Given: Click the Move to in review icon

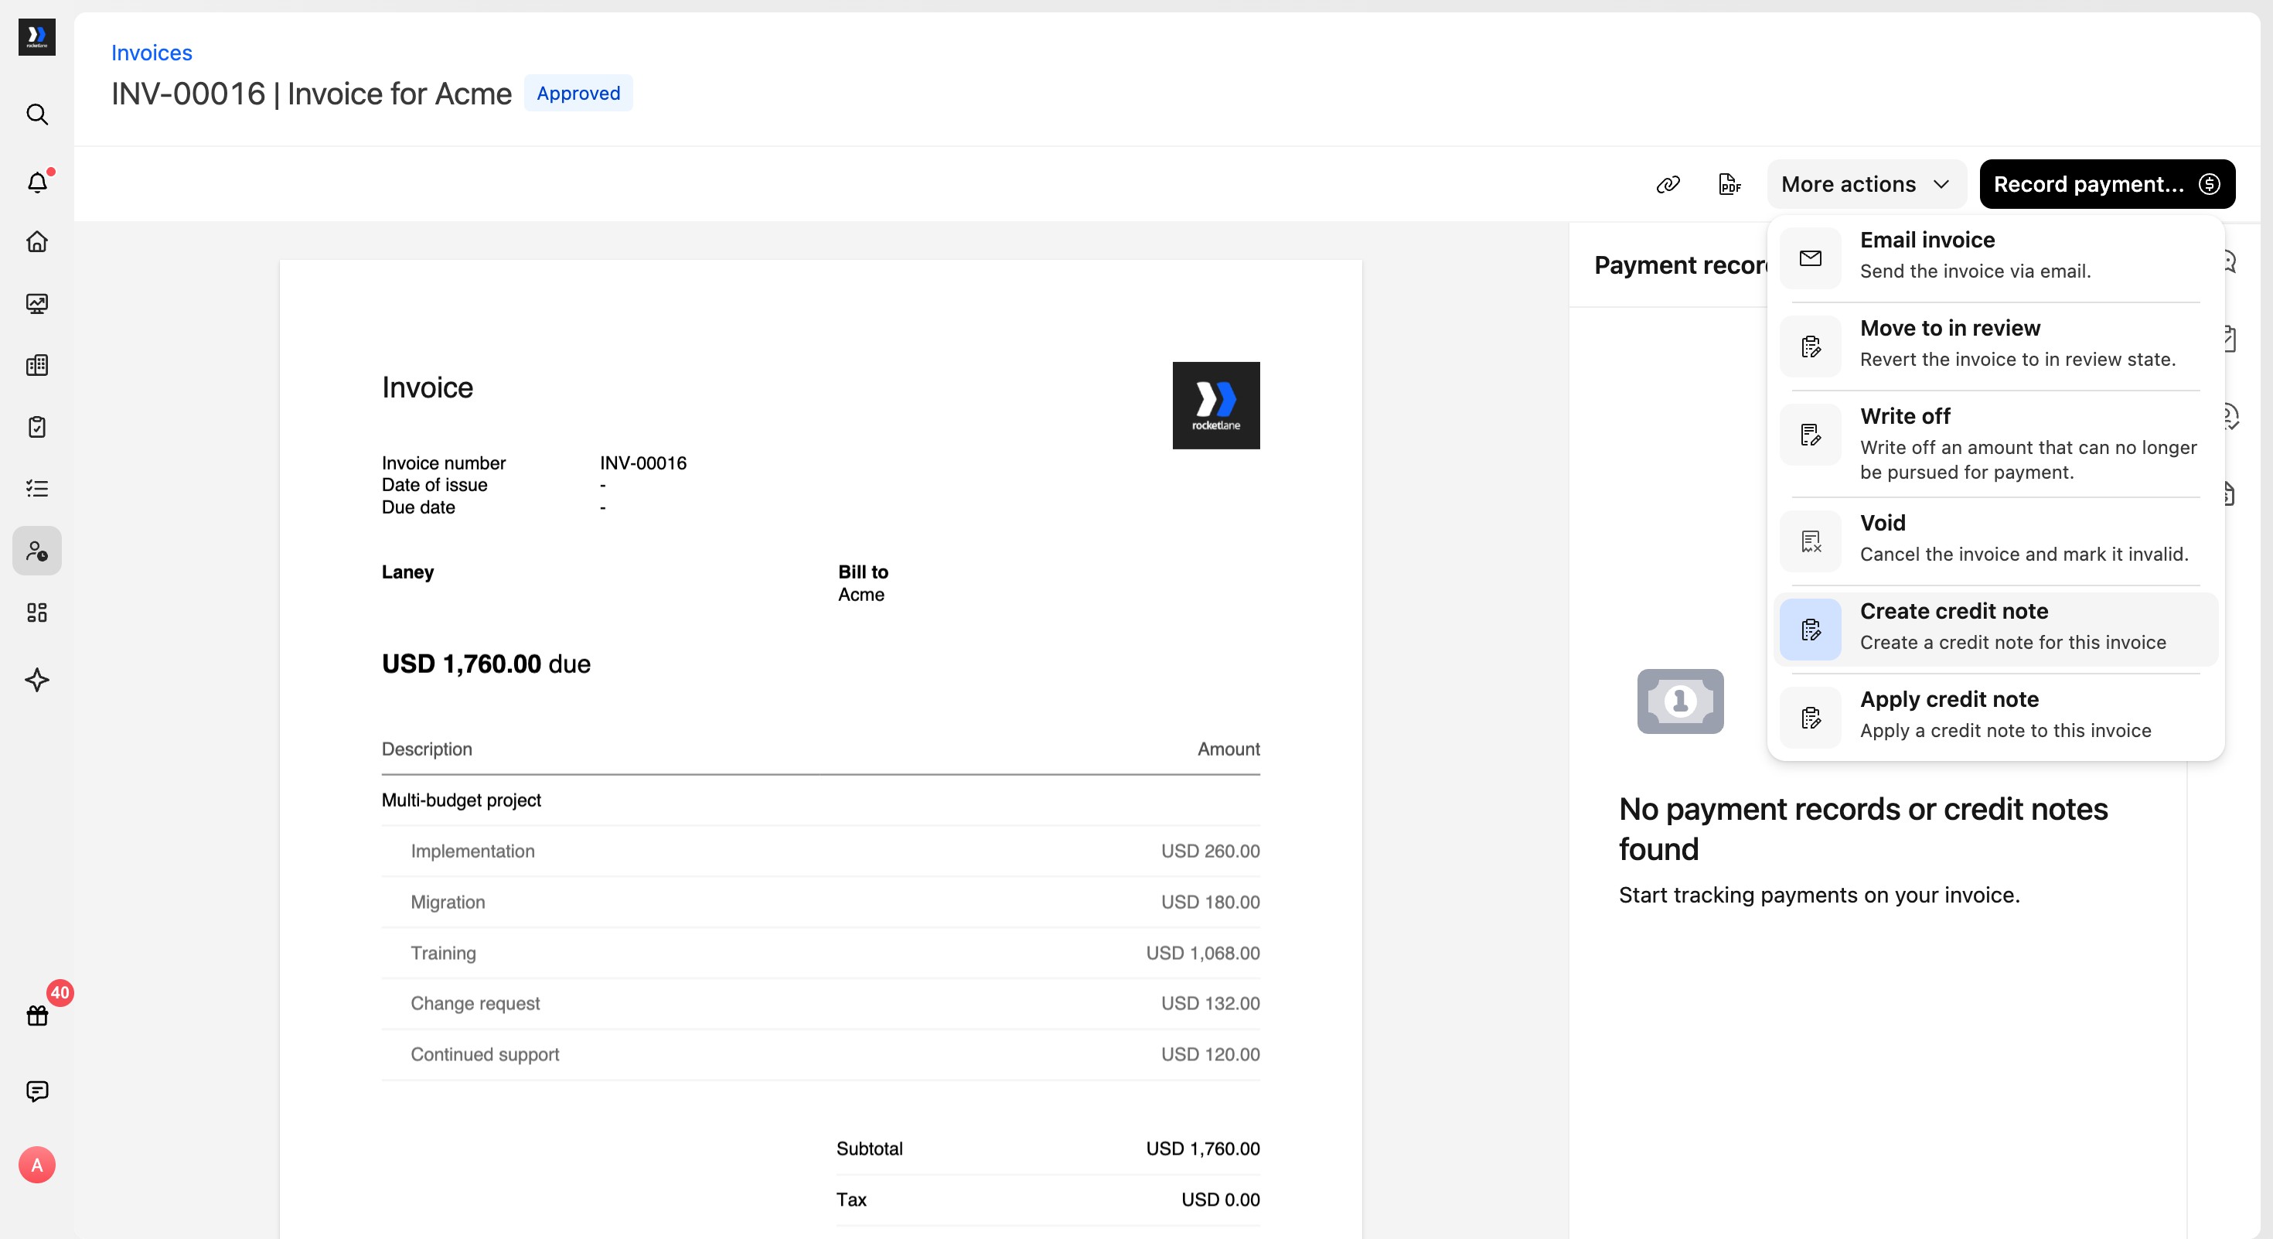Looking at the screenshot, I should coord(1811,346).
